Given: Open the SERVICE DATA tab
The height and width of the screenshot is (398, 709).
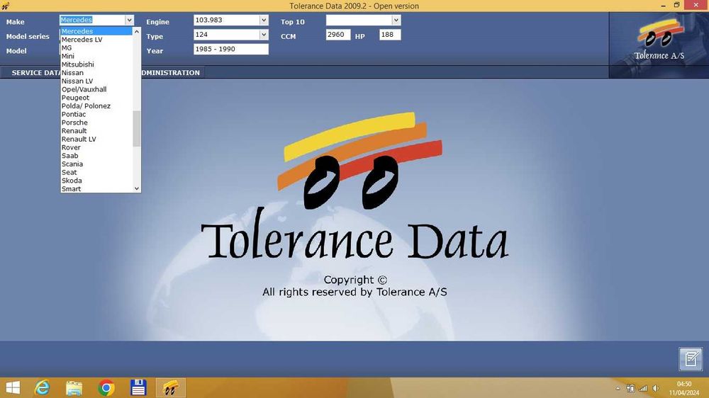Looking at the screenshot, I should pyautogui.click(x=35, y=73).
